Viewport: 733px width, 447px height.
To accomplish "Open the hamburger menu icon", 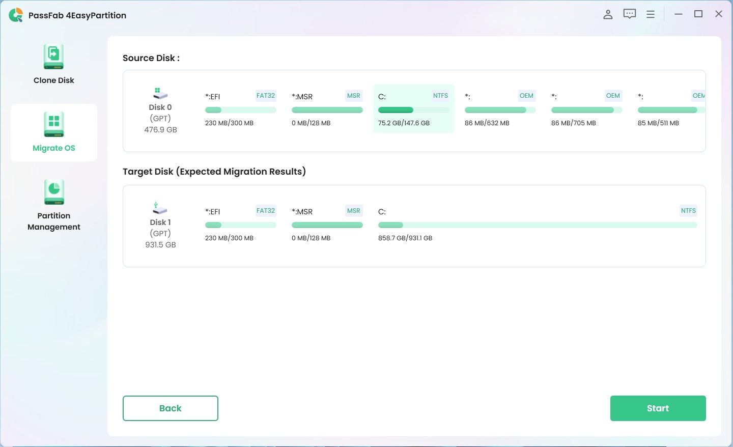I will [651, 14].
